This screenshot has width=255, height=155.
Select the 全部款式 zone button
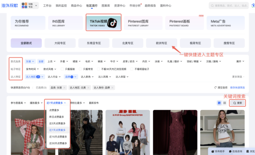26,43
